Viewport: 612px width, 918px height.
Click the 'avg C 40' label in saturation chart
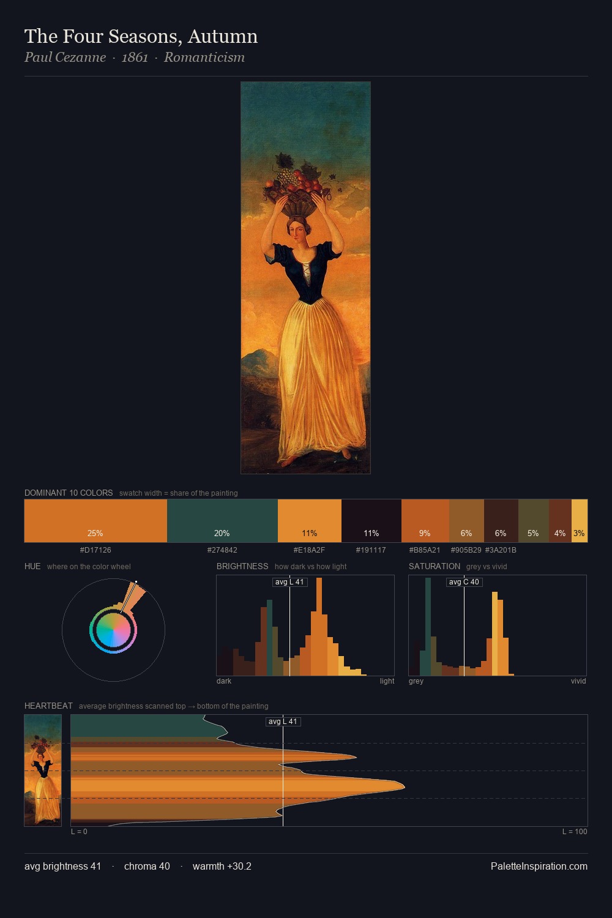[x=464, y=582]
